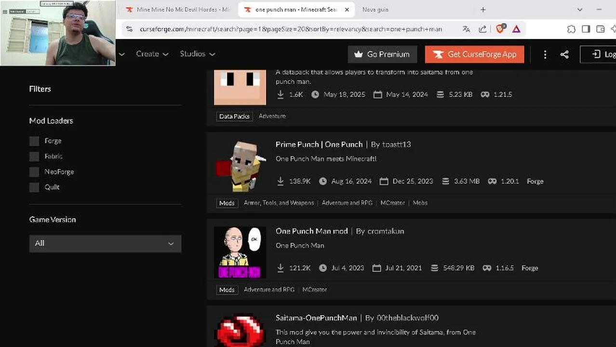Click the Adventure category link under datapack

point(272,116)
